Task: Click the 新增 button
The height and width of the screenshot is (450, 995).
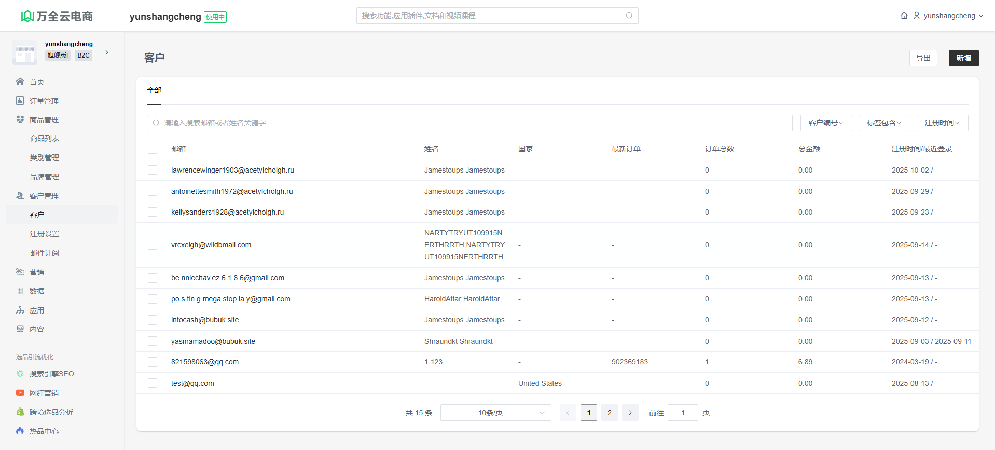Action: [x=963, y=58]
